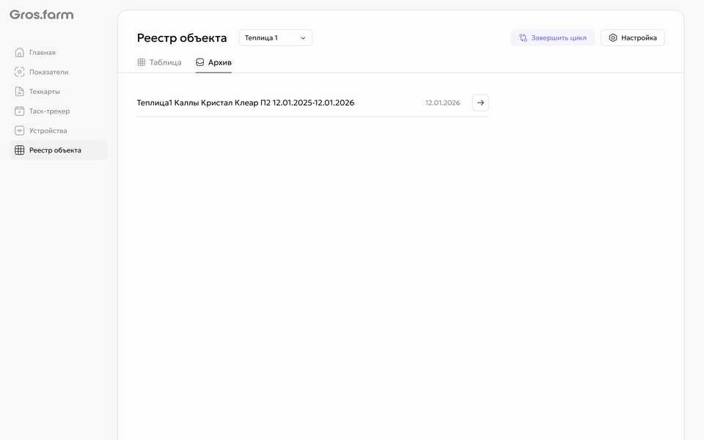Open the Главная sidebar item
Viewport: 704px width, 440px height.
tap(59, 53)
